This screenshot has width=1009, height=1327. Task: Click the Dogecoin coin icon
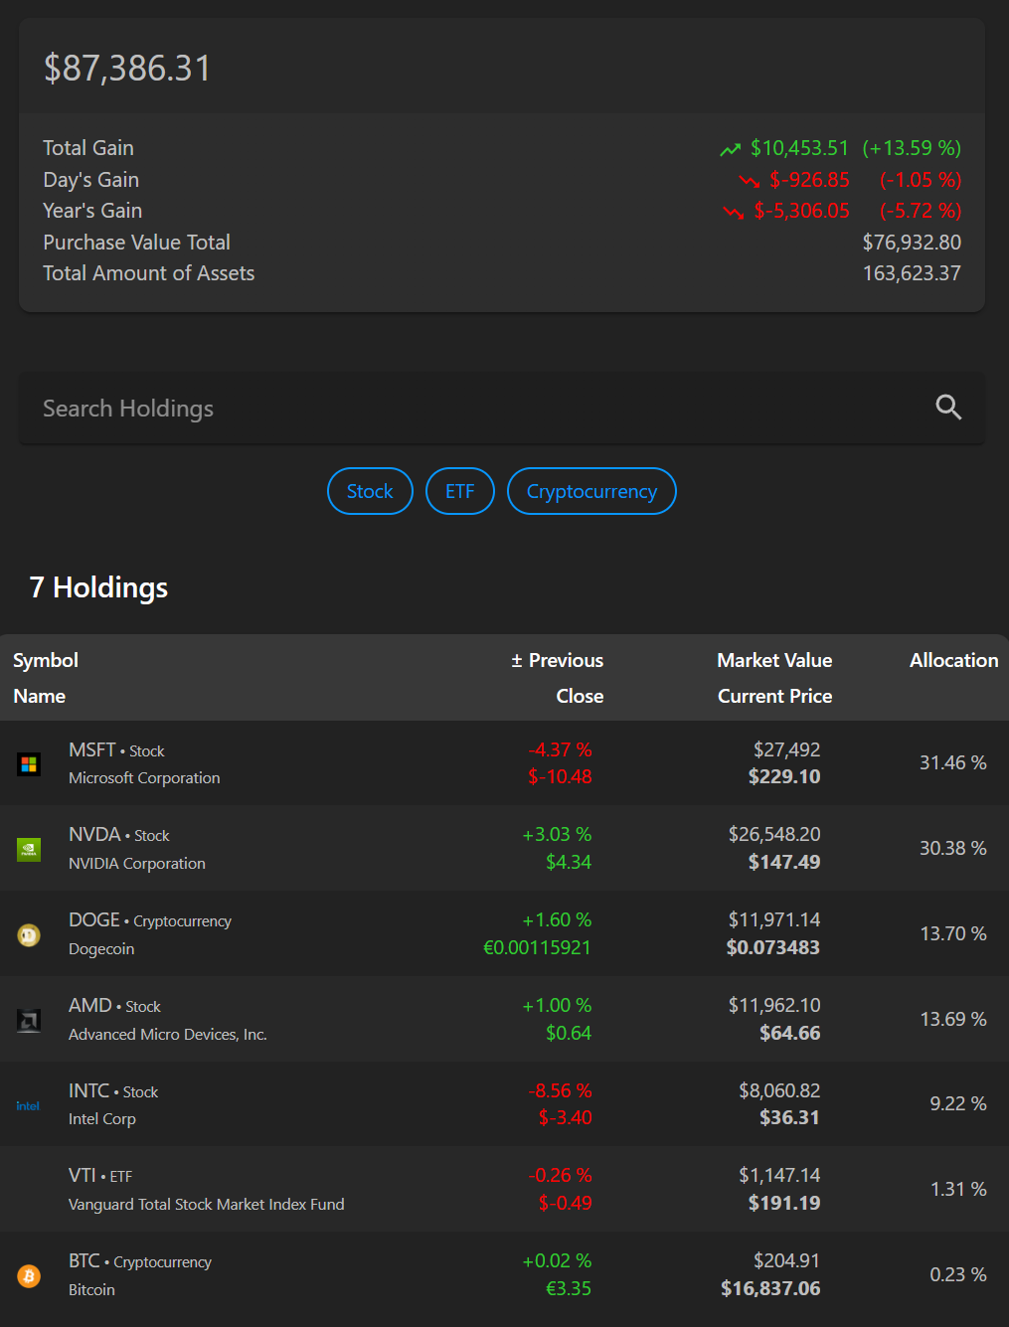pyautogui.click(x=29, y=935)
